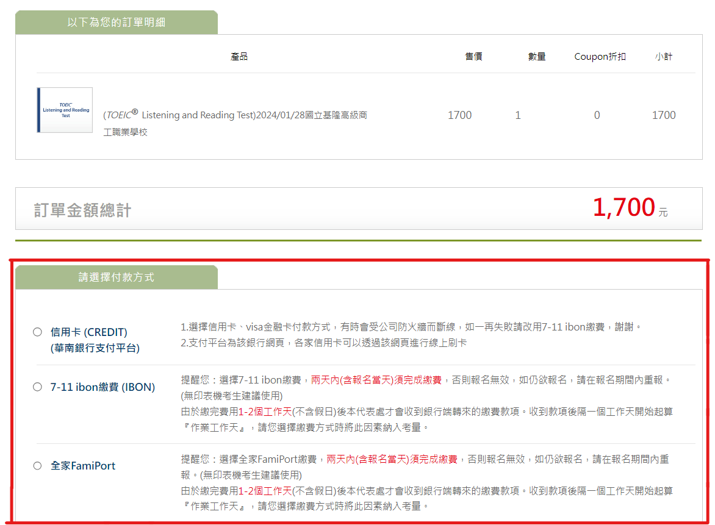Screen dimensions: 715x525
Task: Click the 7-11 ibon繳費 (IBON) label
Action: pyautogui.click(x=102, y=387)
